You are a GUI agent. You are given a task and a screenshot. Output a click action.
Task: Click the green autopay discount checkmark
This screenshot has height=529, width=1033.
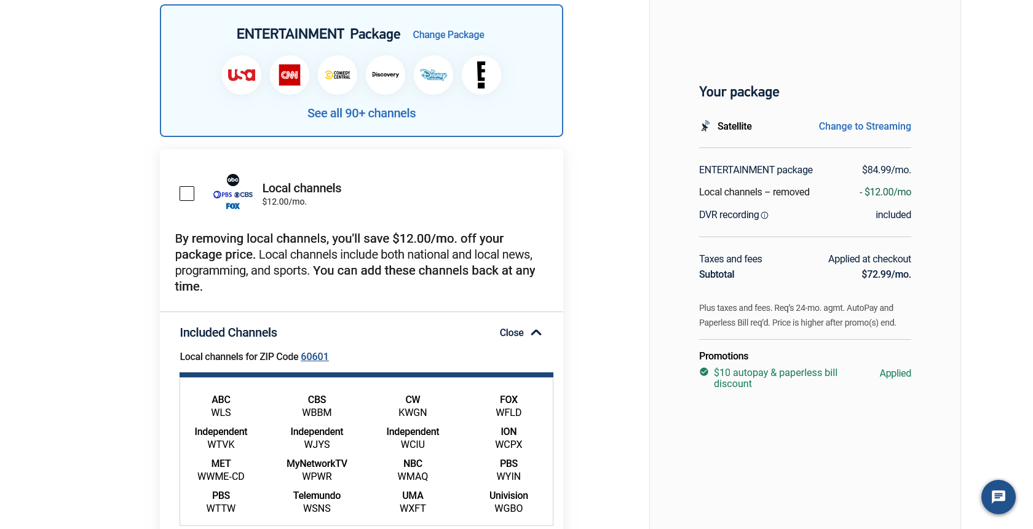click(x=704, y=372)
